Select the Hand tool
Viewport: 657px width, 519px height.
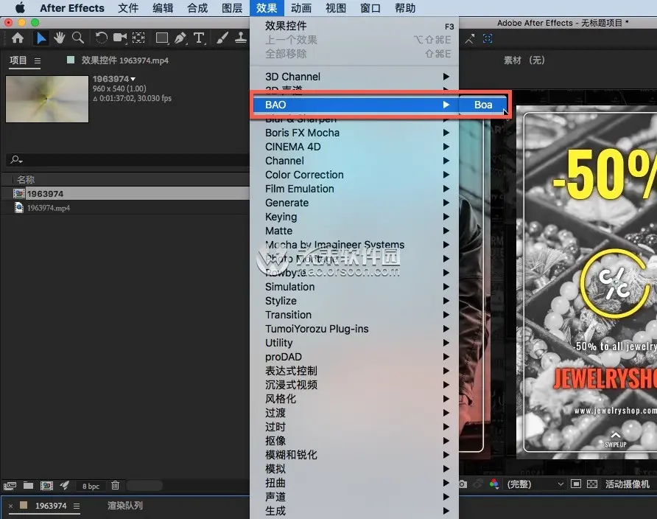[x=60, y=38]
